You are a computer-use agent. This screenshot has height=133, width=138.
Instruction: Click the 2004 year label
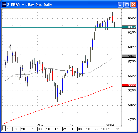[x=110, y=125]
